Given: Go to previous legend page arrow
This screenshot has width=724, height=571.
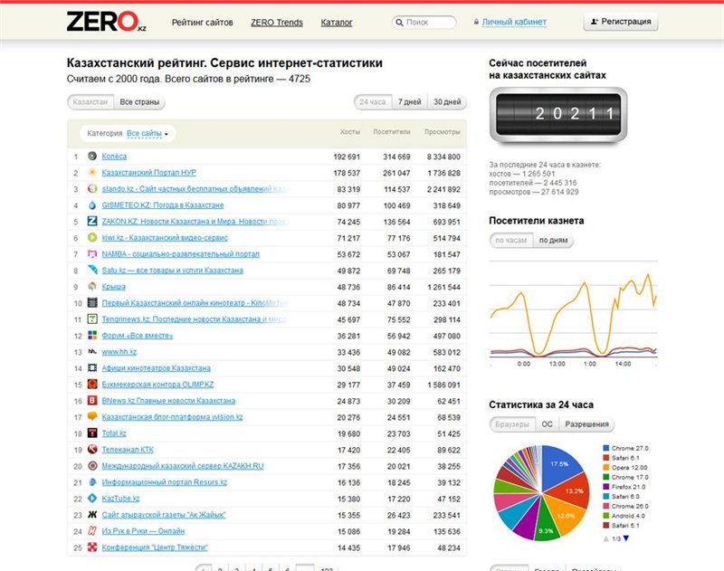Looking at the screenshot, I should click(605, 538).
